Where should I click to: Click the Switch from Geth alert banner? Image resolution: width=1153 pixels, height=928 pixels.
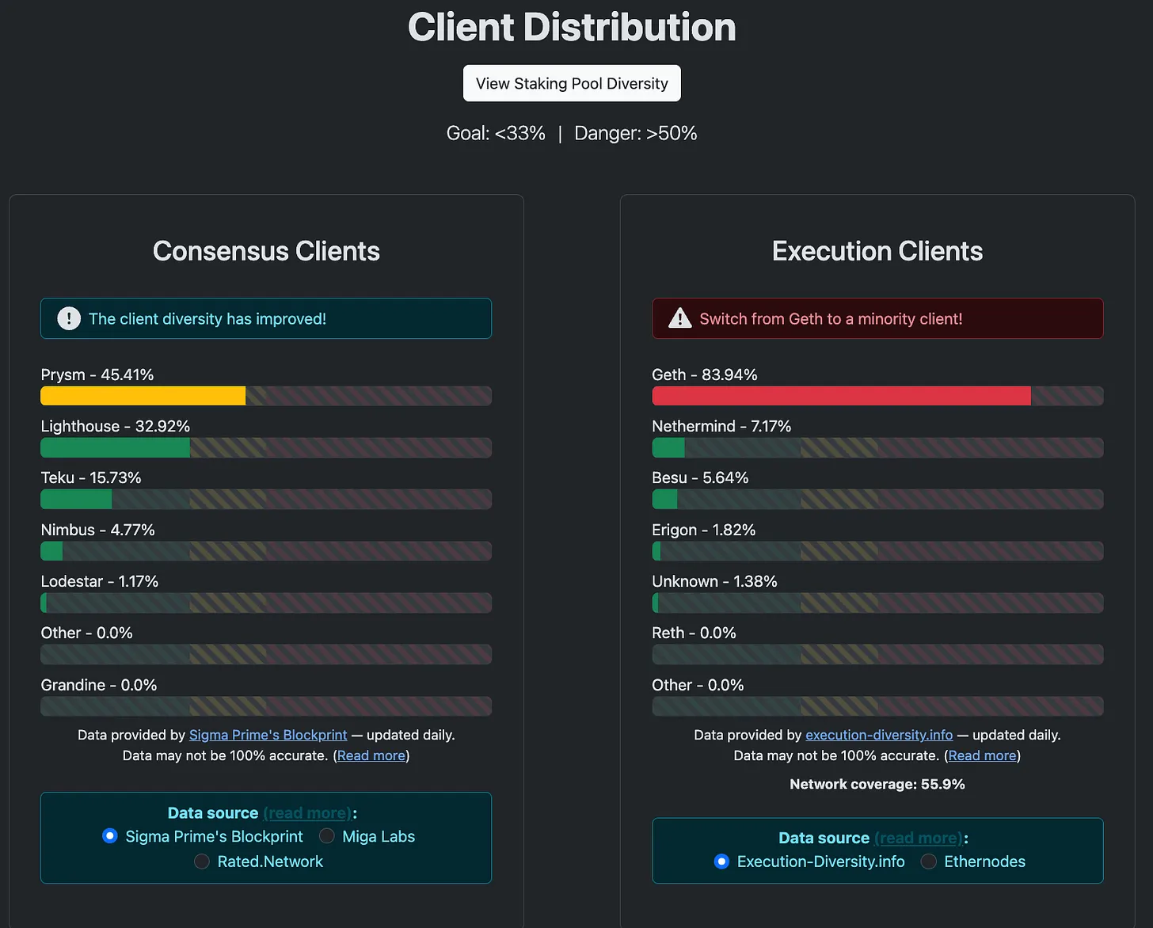click(877, 318)
